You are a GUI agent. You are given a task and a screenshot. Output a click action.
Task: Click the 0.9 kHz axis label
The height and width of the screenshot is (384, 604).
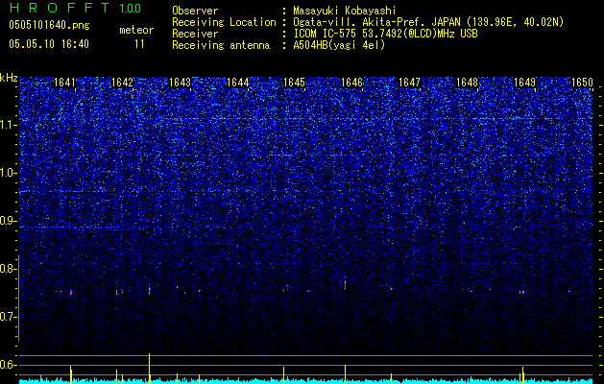8,221
